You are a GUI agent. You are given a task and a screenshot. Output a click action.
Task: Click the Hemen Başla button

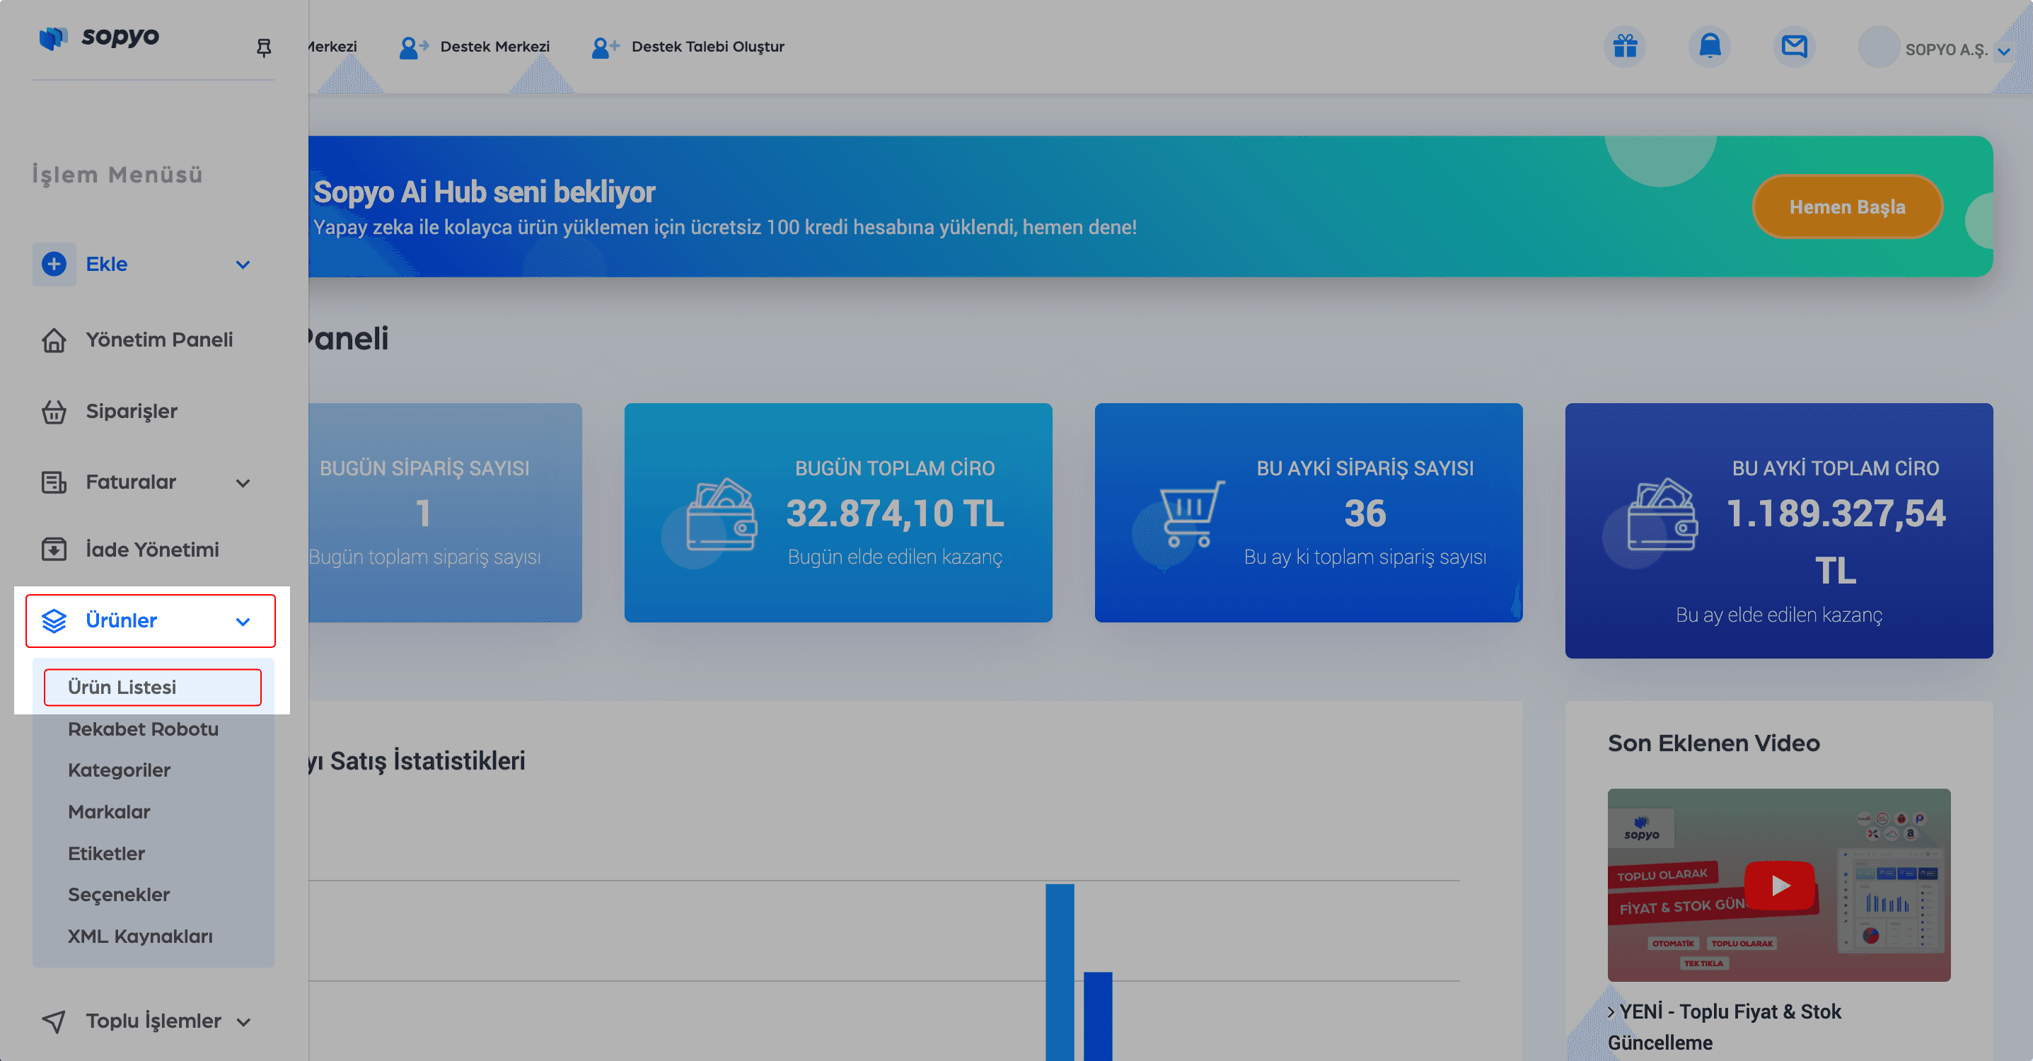point(1847,207)
